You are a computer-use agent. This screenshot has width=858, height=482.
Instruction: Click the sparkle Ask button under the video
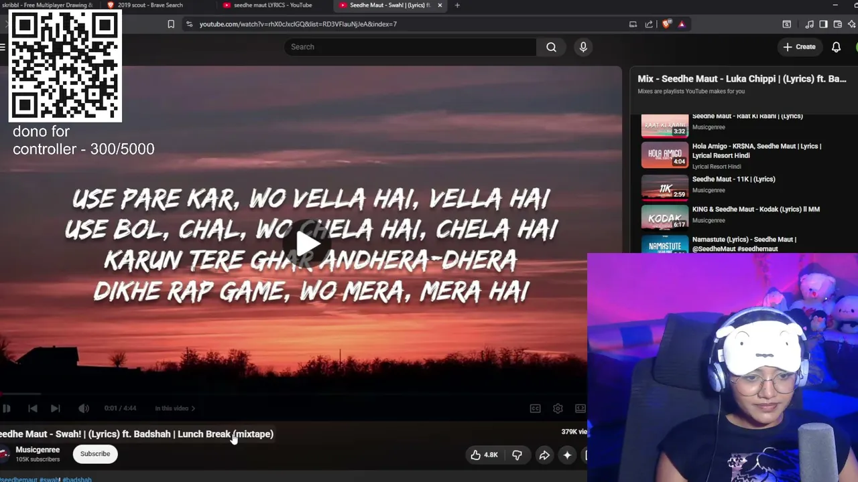pyautogui.click(x=567, y=455)
